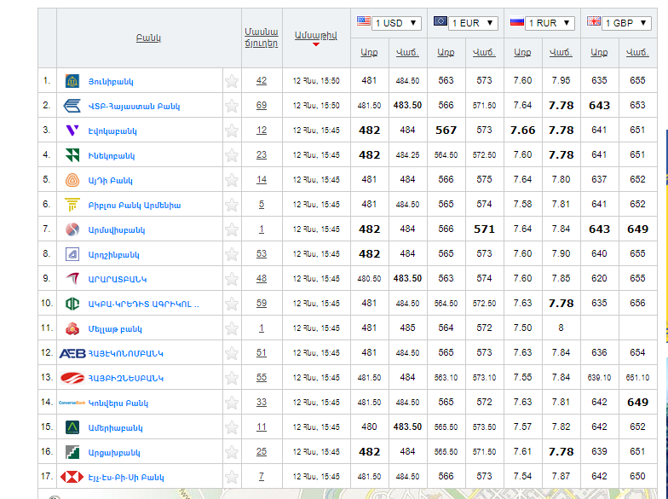
Task: Open branch count 7 link for HSBC
Action: [x=262, y=476]
